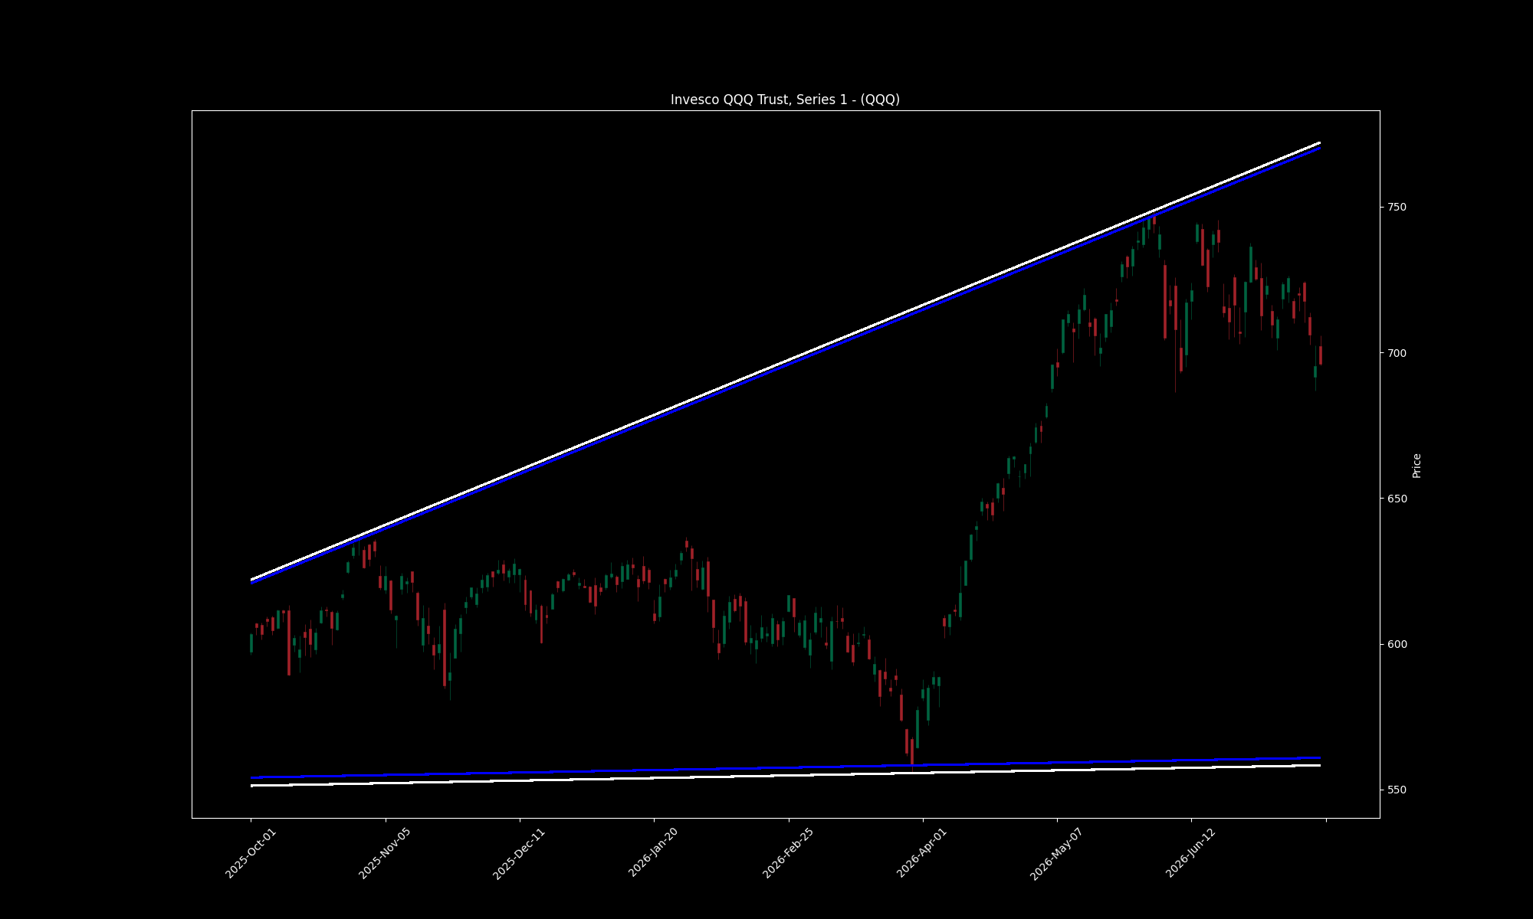Click the 2026-Feb-25 date label

coord(788,853)
